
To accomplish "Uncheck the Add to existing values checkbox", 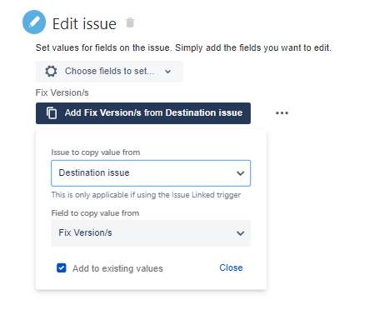I will (62, 268).
